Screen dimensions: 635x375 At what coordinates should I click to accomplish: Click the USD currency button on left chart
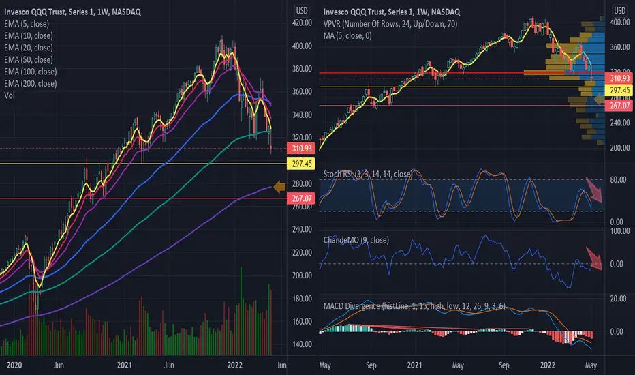point(302,11)
